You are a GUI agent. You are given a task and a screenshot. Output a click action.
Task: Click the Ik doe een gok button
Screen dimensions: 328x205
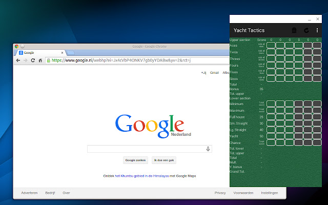[x=164, y=160]
